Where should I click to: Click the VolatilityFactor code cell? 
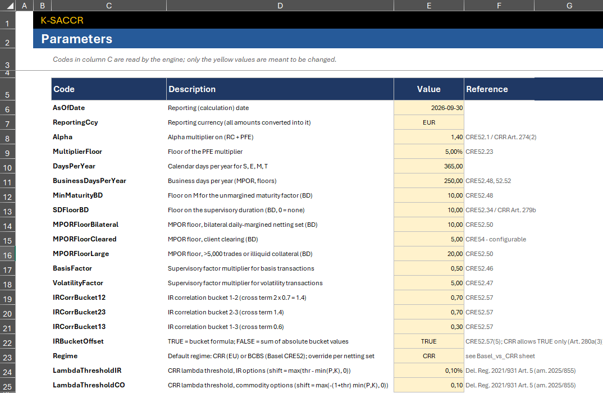click(109, 283)
